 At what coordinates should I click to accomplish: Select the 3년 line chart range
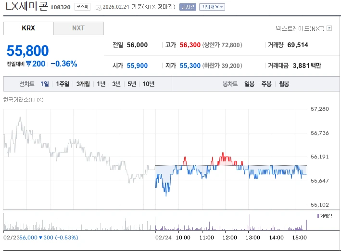[116, 84]
